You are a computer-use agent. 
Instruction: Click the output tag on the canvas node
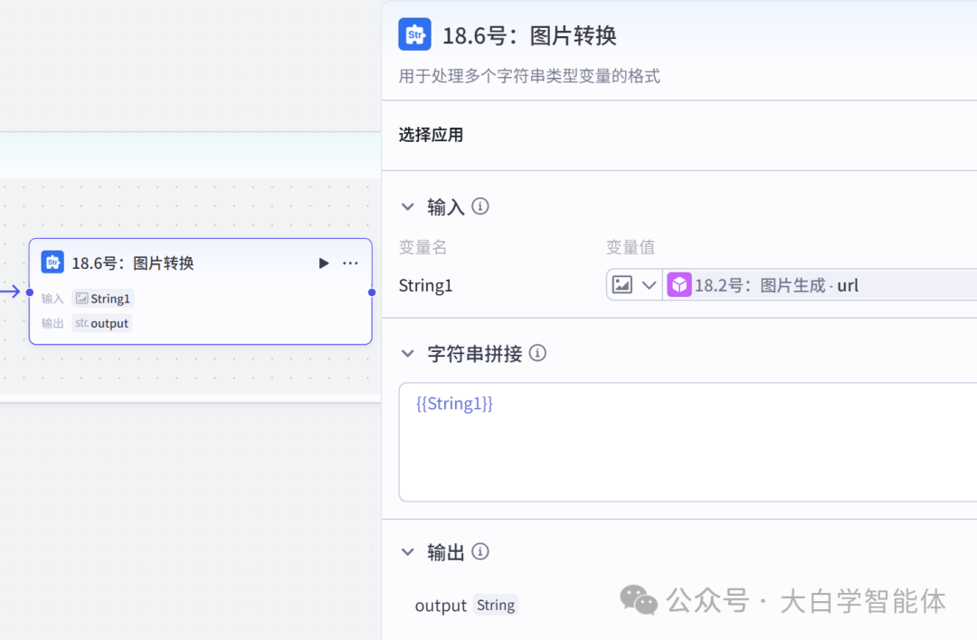coord(102,323)
